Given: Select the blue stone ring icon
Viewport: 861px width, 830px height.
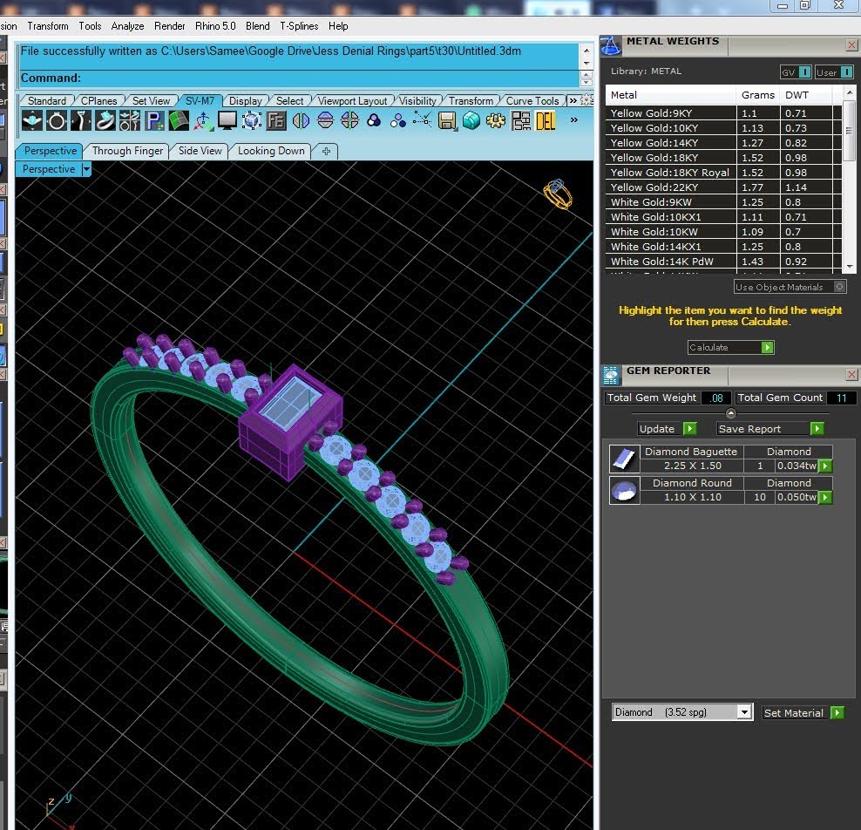Looking at the screenshot, I should (x=105, y=120).
